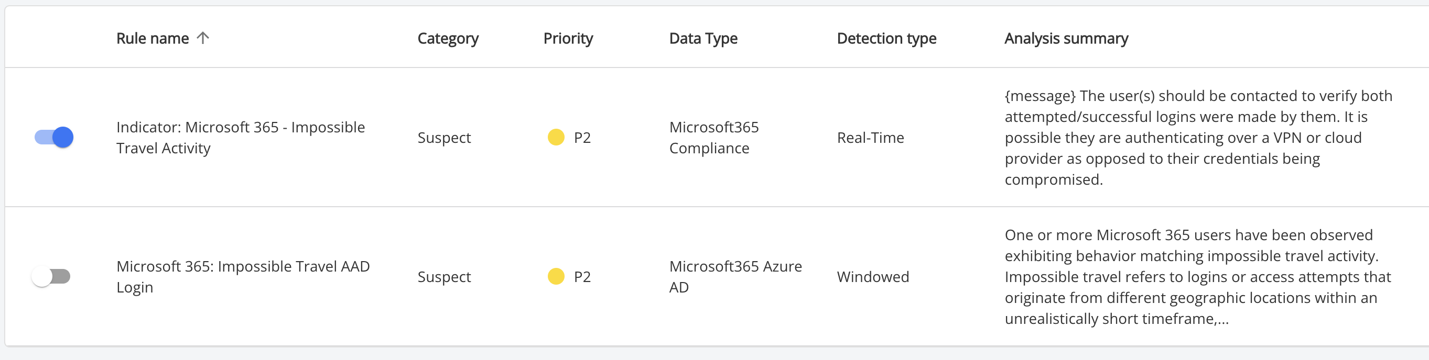Click 'Suspect' category in Impossible Travel Activity row
The height and width of the screenshot is (360, 1429).
click(x=444, y=138)
